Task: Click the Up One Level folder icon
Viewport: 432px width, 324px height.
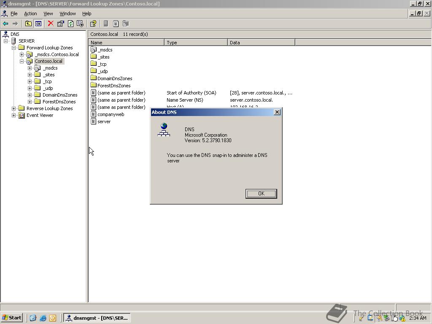Action: pos(28,24)
